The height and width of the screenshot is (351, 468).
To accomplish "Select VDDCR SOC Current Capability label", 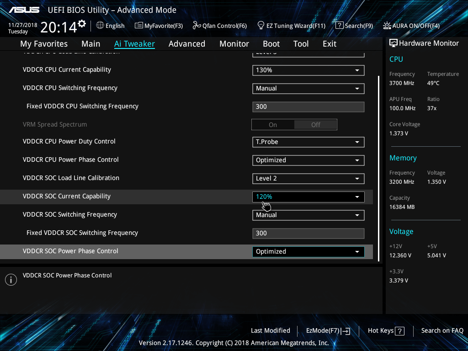I will pyautogui.click(x=67, y=196).
